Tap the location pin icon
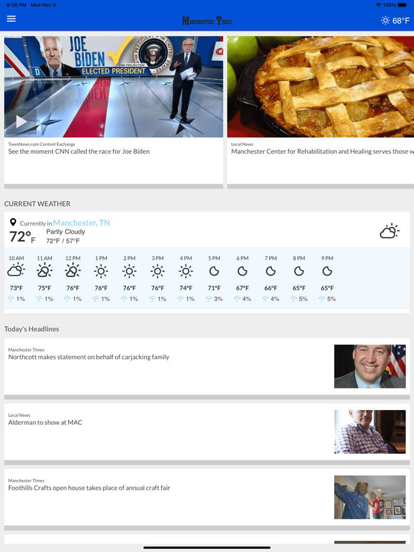Viewport: 414px width, 552px height. tap(13, 222)
